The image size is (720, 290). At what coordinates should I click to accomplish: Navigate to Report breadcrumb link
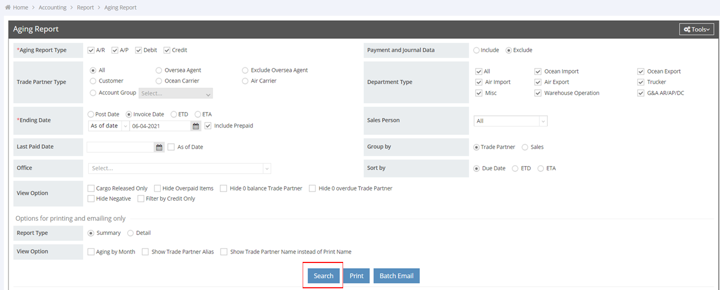tap(85, 7)
